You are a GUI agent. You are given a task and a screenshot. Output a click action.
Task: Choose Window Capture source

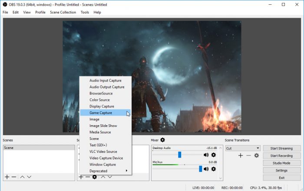point(106,165)
